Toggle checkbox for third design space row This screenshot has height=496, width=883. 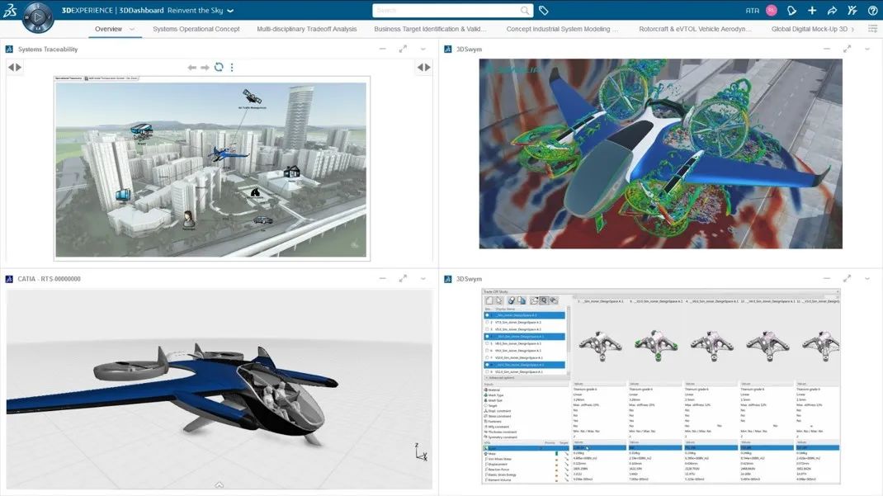tap(487, 329)
